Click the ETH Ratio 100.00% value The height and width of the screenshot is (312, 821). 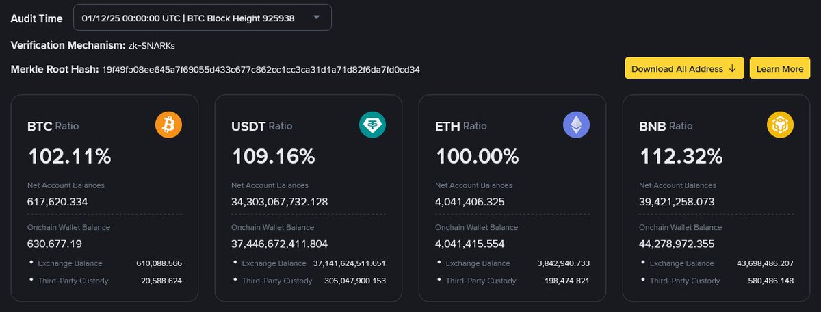477,157
